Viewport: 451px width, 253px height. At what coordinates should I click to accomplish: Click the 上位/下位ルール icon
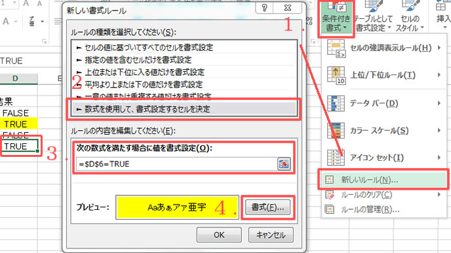point(336,75)
